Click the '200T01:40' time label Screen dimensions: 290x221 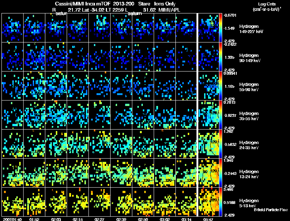point(12,219)
